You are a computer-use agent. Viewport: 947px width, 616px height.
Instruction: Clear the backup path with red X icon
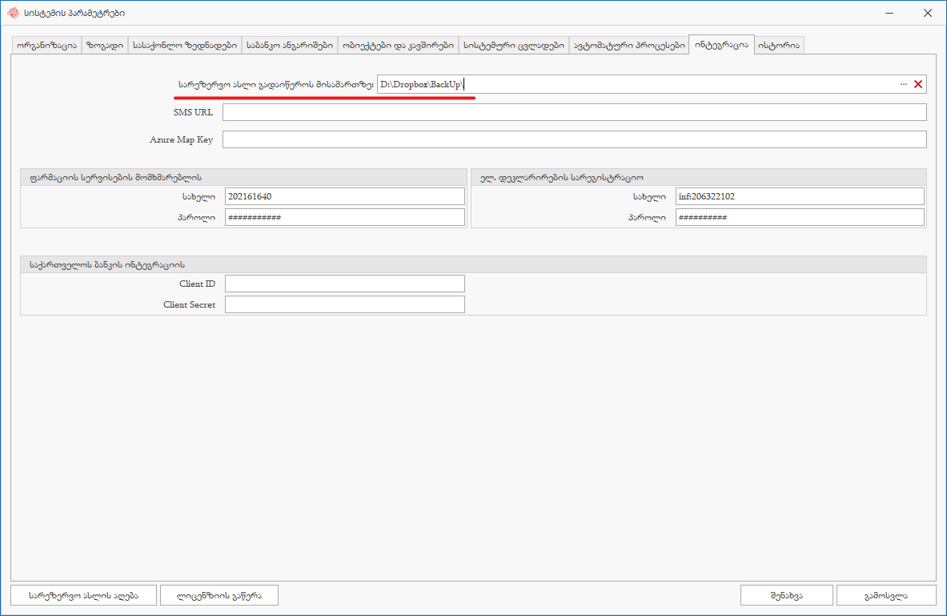click(918, 84)
